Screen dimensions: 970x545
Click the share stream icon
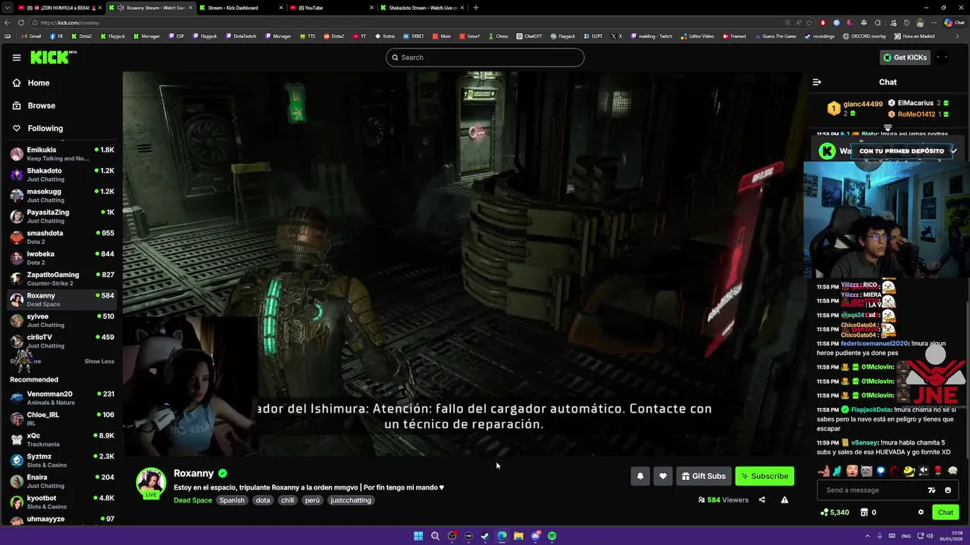pyautogui.click(x=762, y=500)
